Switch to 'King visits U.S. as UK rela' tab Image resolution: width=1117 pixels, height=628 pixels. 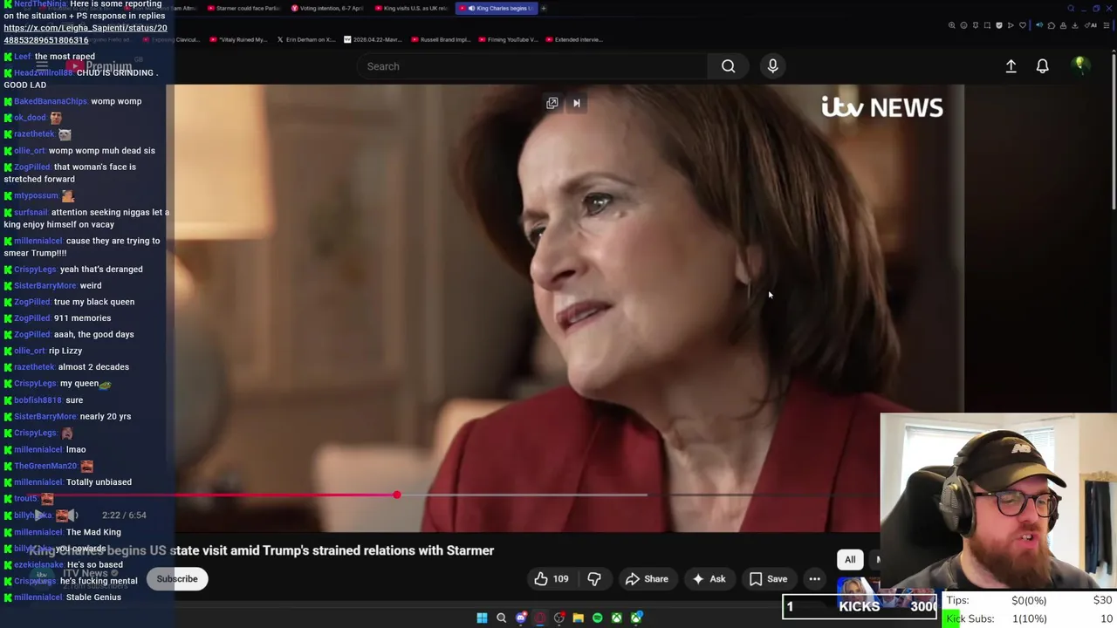[412, 8]
